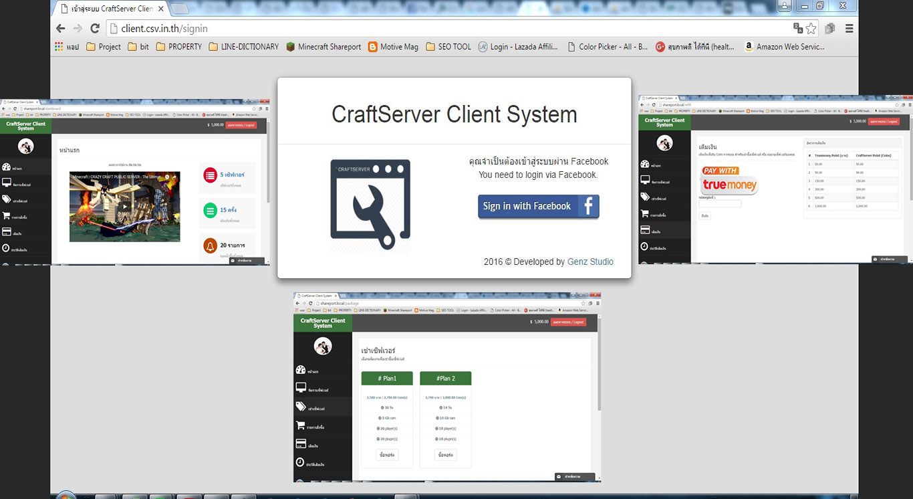Open the Chrome hamburger menu
913x499 pixels.
849,29
